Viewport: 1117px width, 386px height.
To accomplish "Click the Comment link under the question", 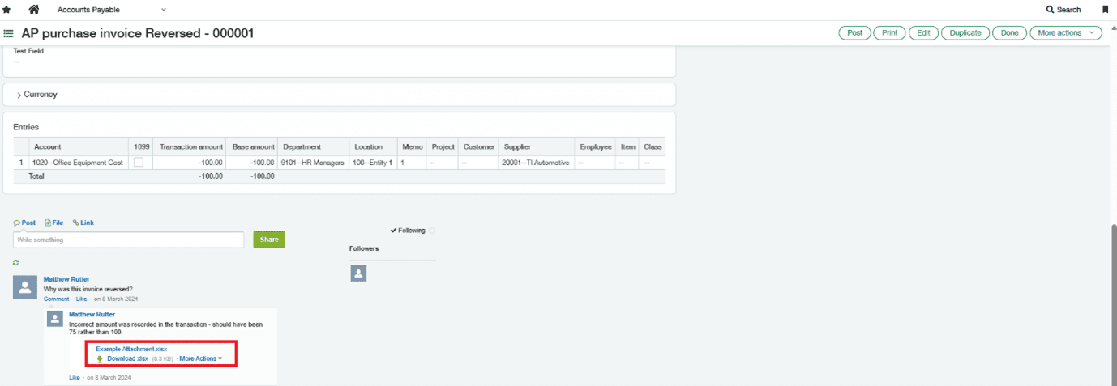I will 57,299.
